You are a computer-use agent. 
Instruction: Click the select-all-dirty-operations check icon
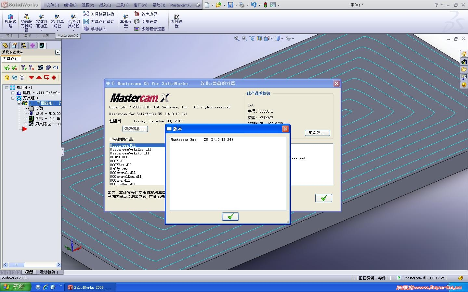point(15,67)
